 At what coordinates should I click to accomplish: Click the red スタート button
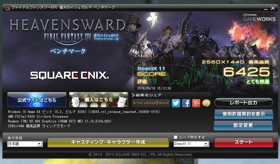click(x=243, y=142)
